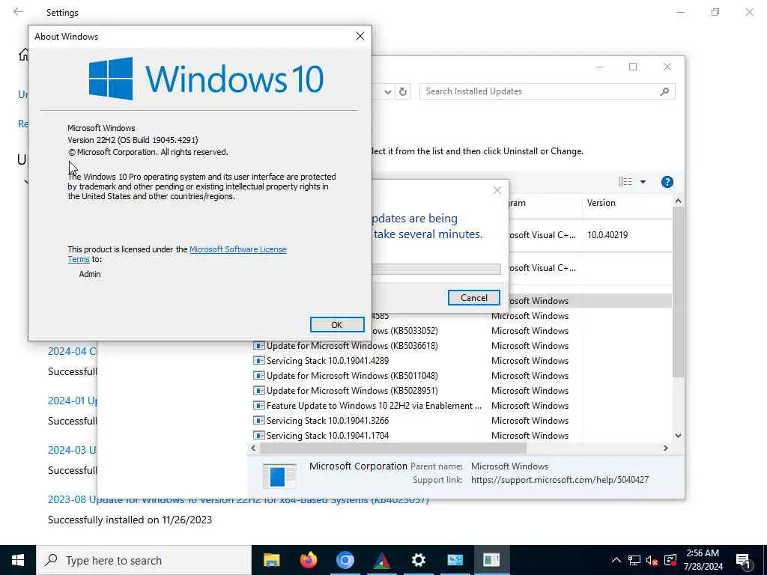Cancel the update uninstall progress
This screenshot has height=575, width=767.
point(473,298)
